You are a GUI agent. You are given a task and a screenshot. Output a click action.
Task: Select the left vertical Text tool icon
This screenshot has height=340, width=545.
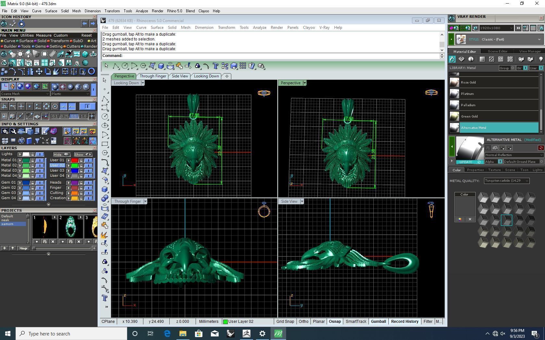tap(104, 298)
